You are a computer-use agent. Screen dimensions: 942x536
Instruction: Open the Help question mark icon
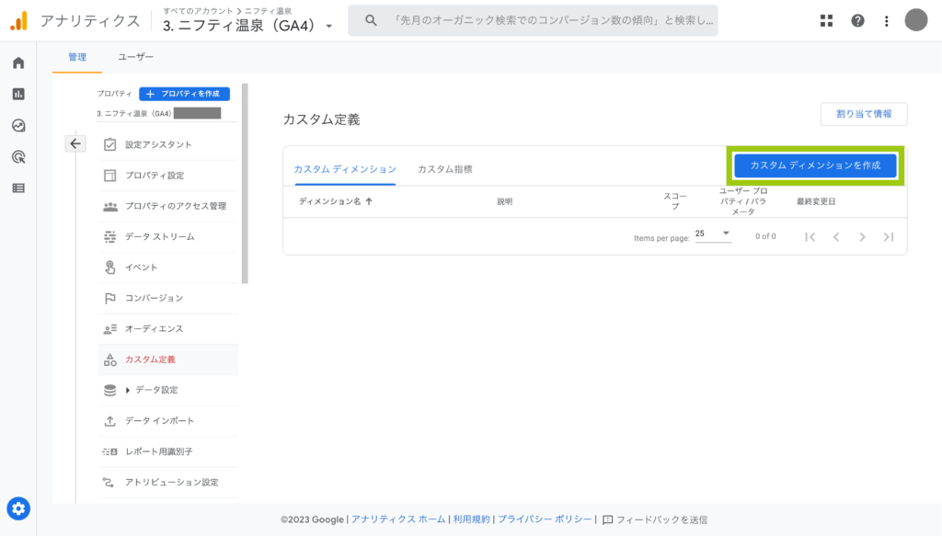pos(858,20)
